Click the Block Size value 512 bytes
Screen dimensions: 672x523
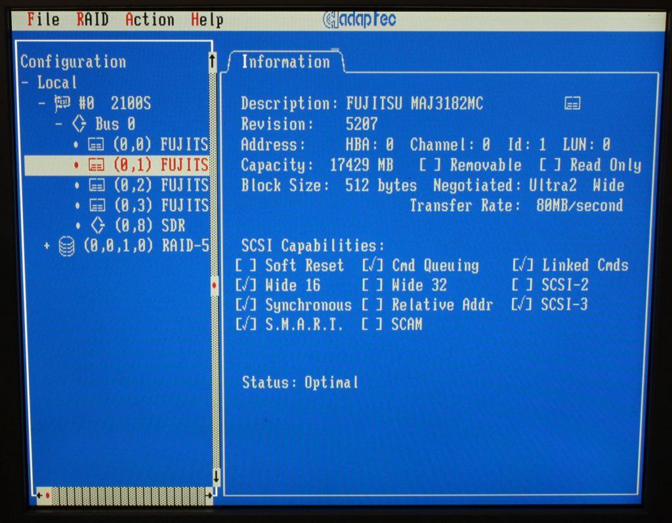(x=381, y=185)
